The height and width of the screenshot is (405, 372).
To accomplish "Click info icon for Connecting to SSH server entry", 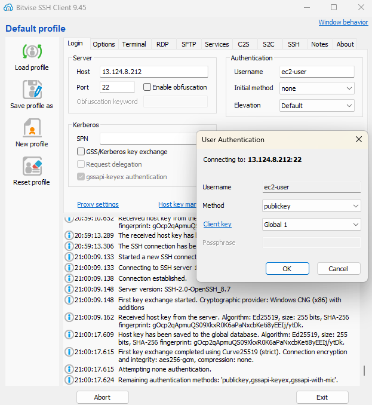I will (x=69, y=268).
